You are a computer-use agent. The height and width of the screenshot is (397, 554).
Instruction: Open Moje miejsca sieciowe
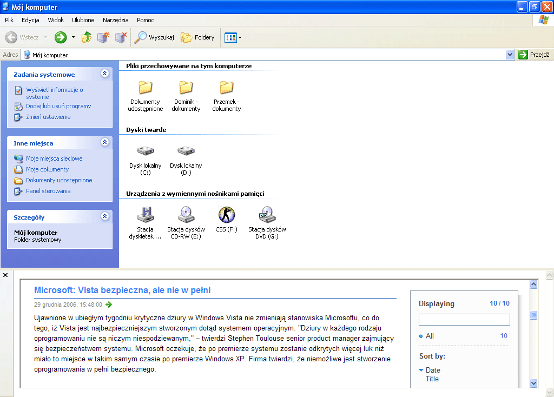point(54,158)
